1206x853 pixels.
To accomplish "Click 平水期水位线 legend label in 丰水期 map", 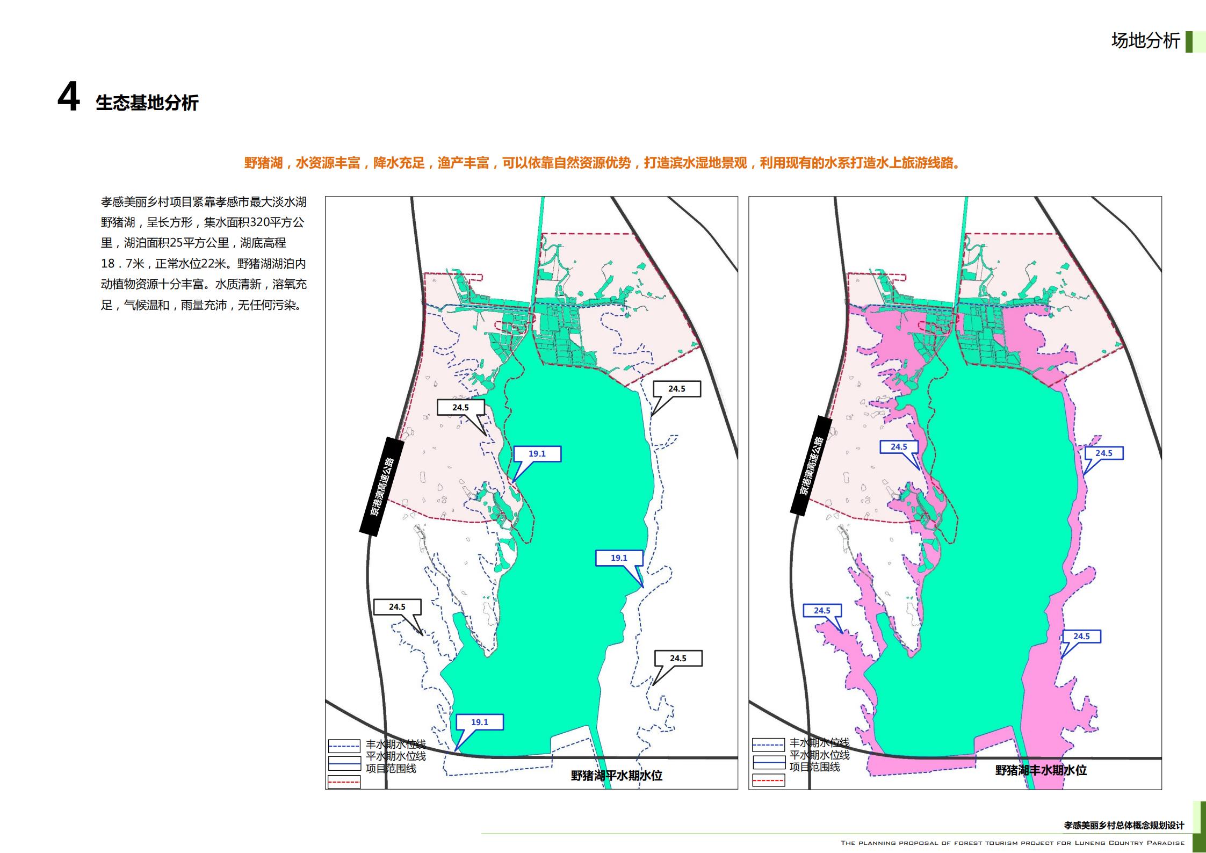I will [820, 755].
